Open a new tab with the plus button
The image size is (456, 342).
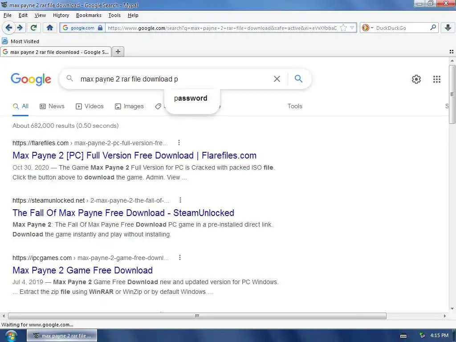[118, 52]
